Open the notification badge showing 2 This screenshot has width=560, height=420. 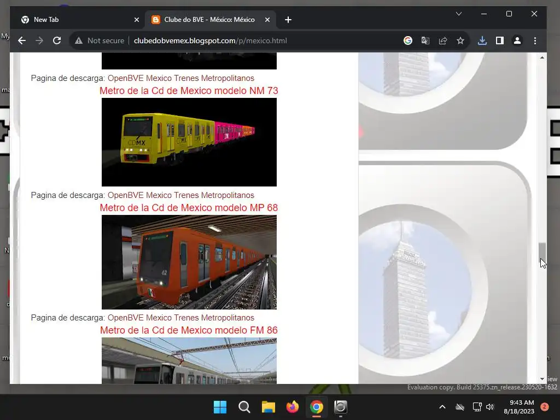point(545,407)
